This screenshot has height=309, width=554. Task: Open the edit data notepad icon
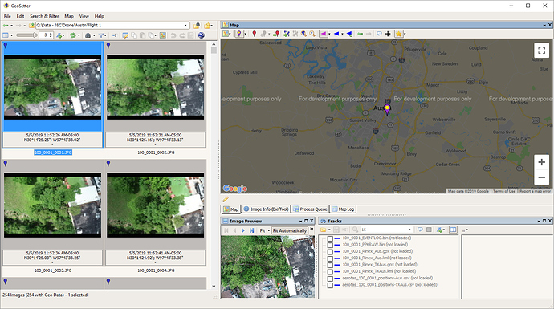click(125, 35)
